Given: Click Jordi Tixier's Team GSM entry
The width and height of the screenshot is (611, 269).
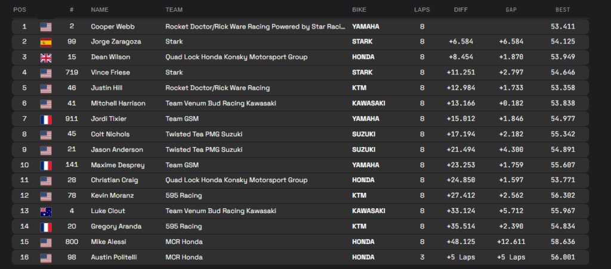Looking at the screenshot, I should click(182, 118).
